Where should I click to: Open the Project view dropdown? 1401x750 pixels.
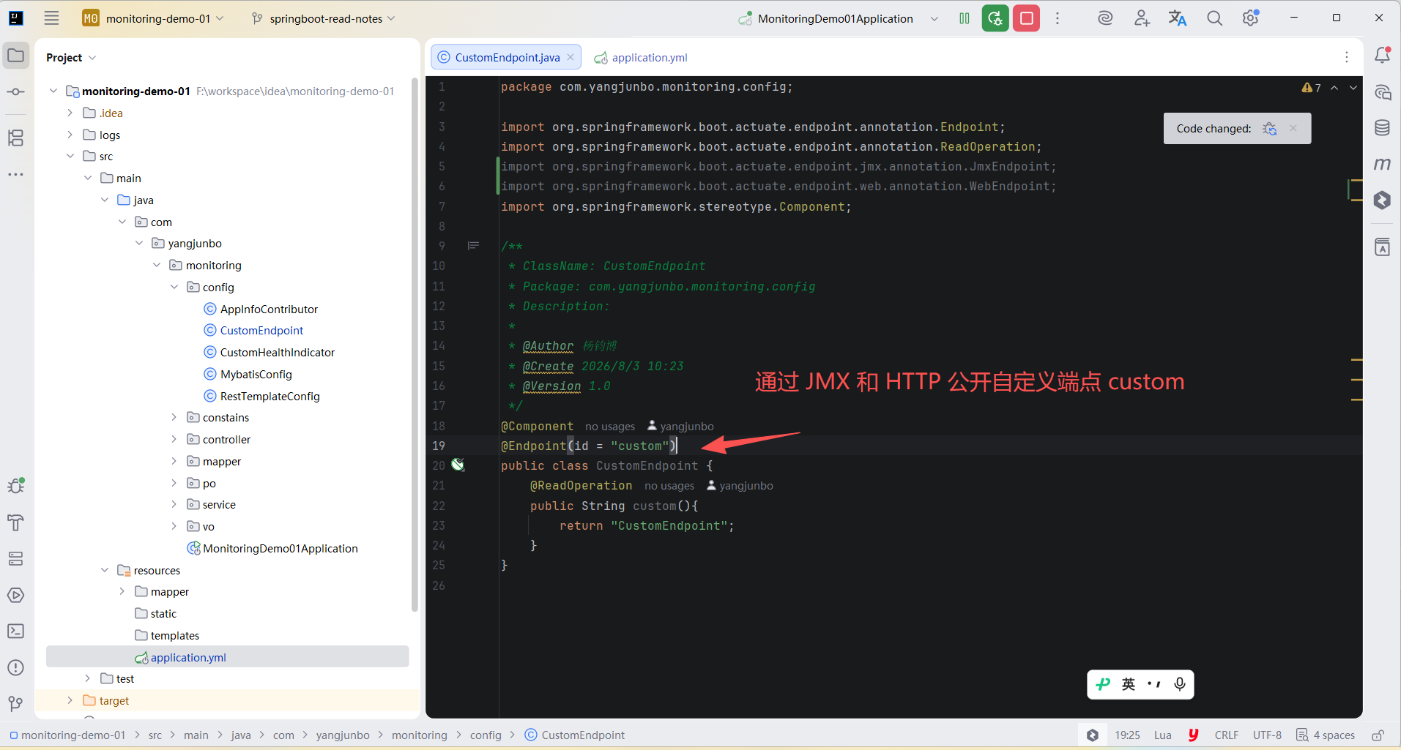coord(71,57)
